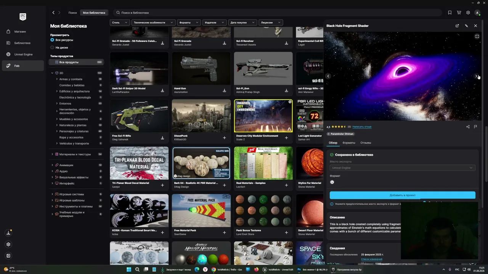Viewport: 488px width, 274px height.
Task: Show the next preview image
Action: tap(477, 76)
